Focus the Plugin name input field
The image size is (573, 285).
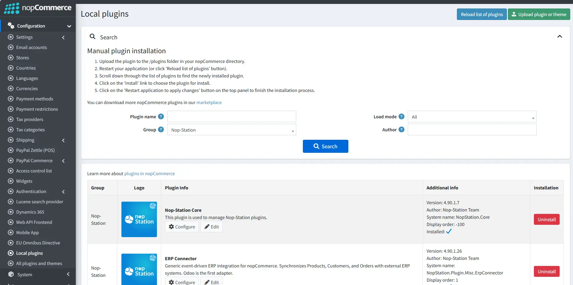[232, 116]
